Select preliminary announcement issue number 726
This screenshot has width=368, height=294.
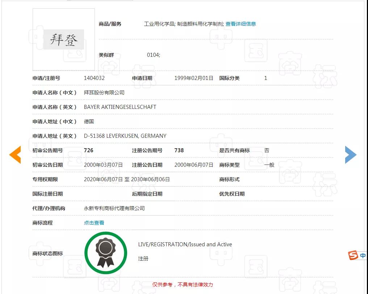tap(88, 150)
